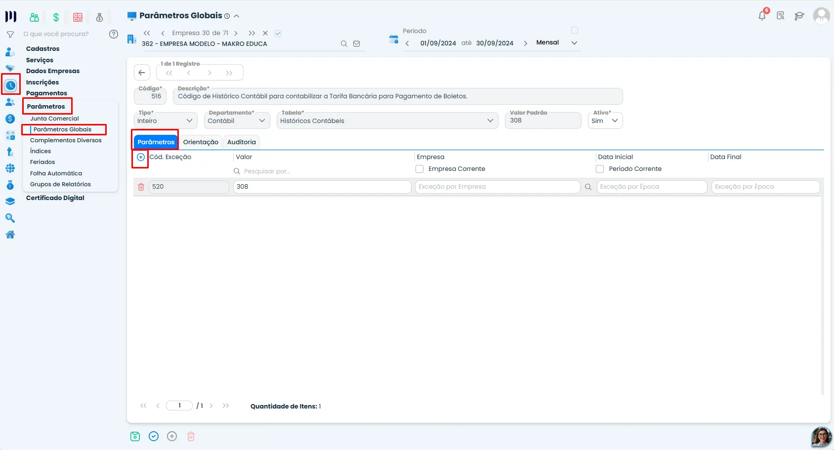Open the Ativo dropdown showing Sim

(x=605, y=121)
